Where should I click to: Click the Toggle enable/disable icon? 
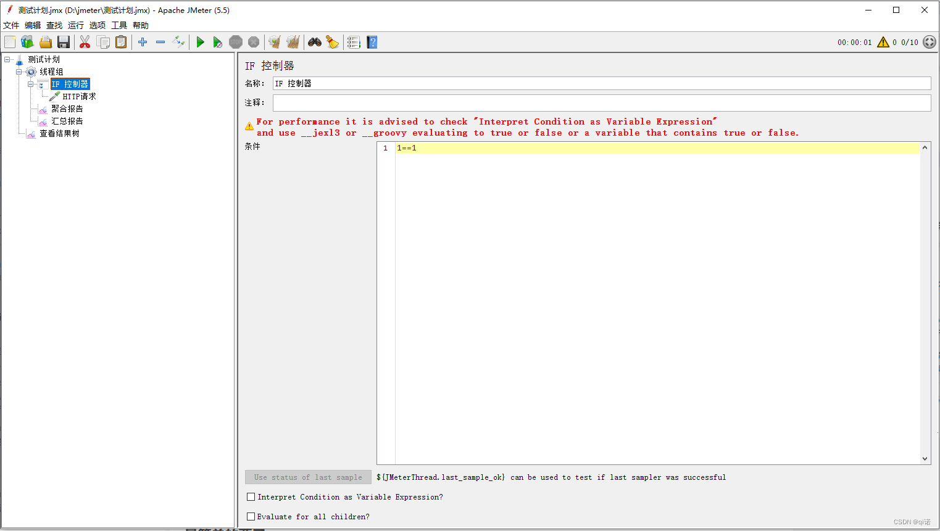click(179, 42)
